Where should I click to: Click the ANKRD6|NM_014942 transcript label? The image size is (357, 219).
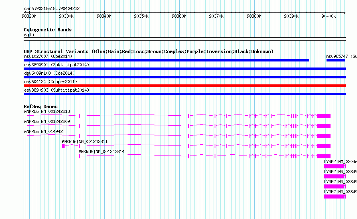click(43, 132)
